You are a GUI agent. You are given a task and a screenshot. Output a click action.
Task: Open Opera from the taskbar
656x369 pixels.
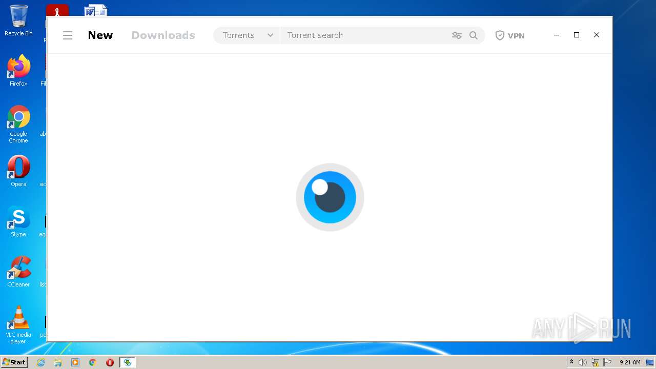coord(110,362)
